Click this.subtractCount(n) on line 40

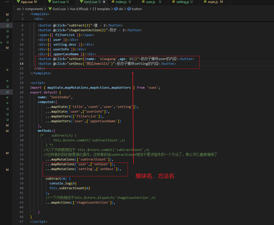click(x=70, y=188)
